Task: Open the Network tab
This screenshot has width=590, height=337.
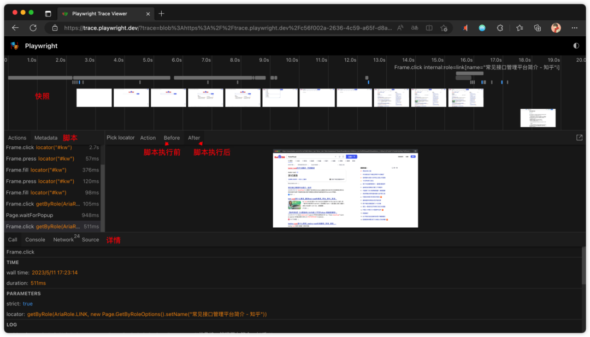Action: 63,240
